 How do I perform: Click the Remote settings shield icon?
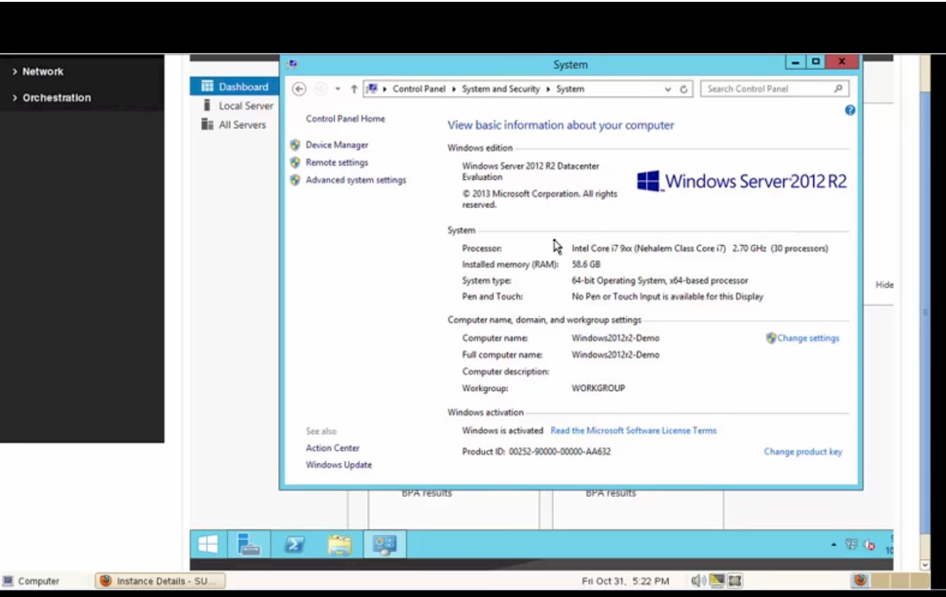[295, 162]
